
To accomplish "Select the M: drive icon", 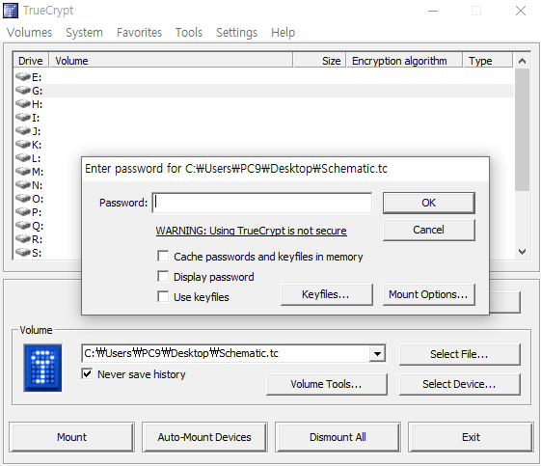I will [23, 171].
